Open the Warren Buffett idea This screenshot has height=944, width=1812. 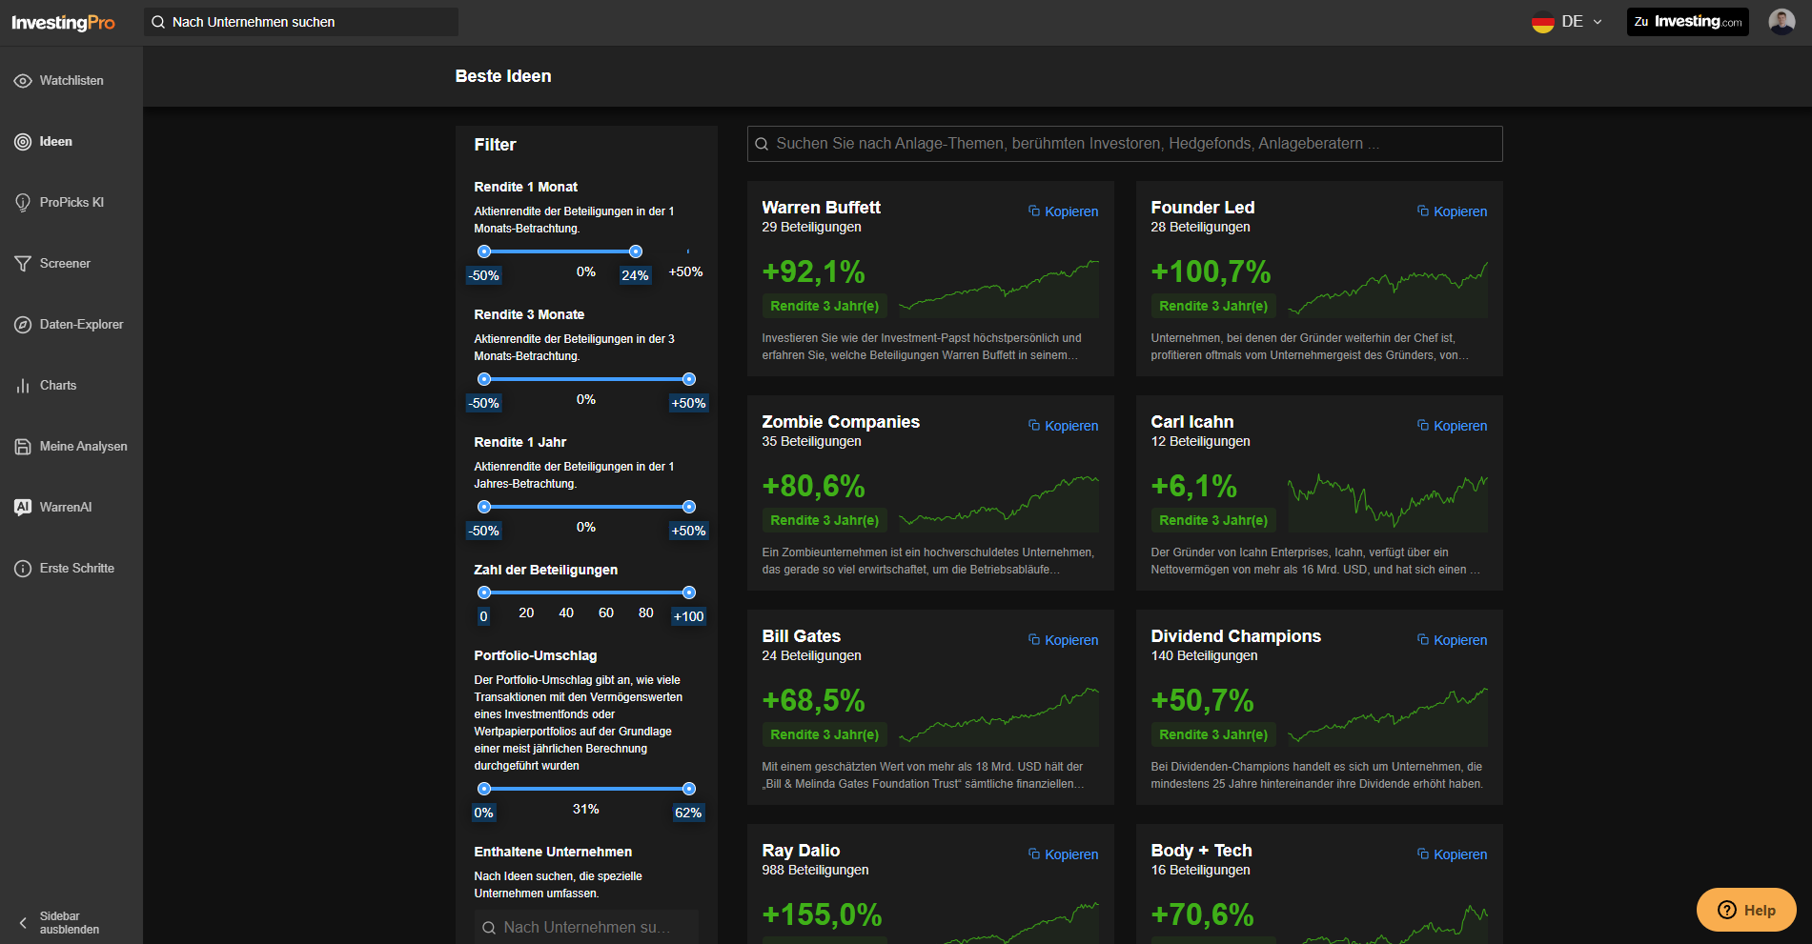(x=821, y=208)
